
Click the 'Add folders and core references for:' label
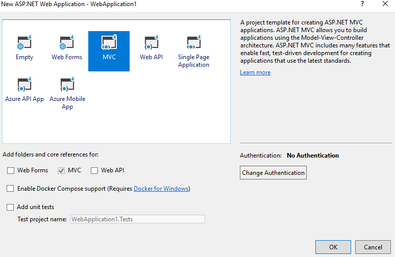[x=51, y=155]
